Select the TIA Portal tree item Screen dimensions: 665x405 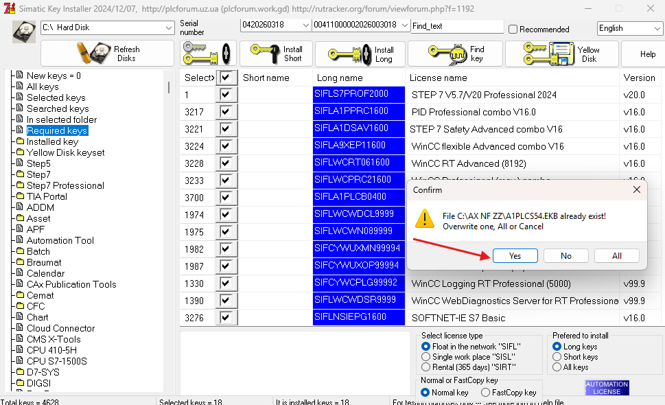pyautogui.click(x=47, y=196)
